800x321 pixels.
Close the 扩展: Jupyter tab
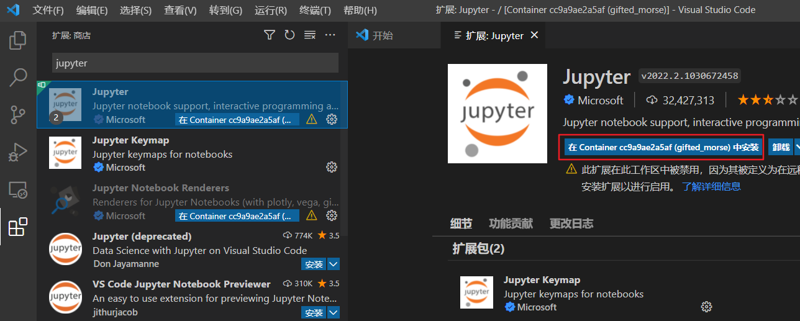pos(534,35)
